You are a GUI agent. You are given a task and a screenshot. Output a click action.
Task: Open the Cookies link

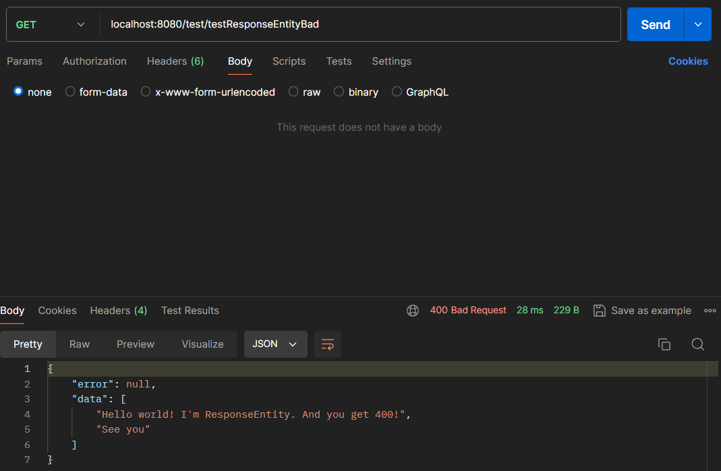click(x=688, y=61)
